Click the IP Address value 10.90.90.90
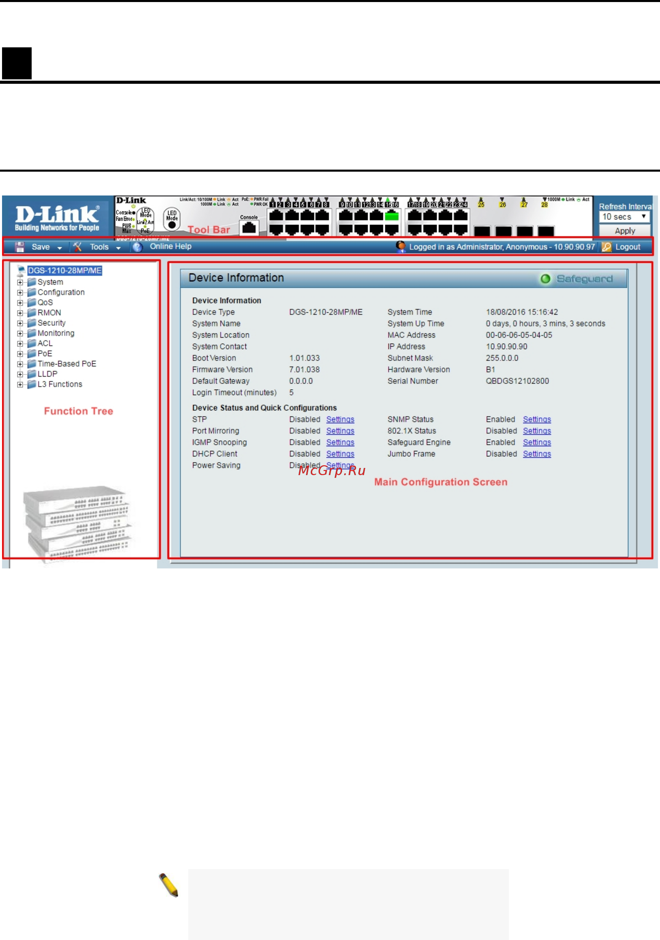Viewport: 660px width, 940px height. pyautogui.click(x=506, y=347)
